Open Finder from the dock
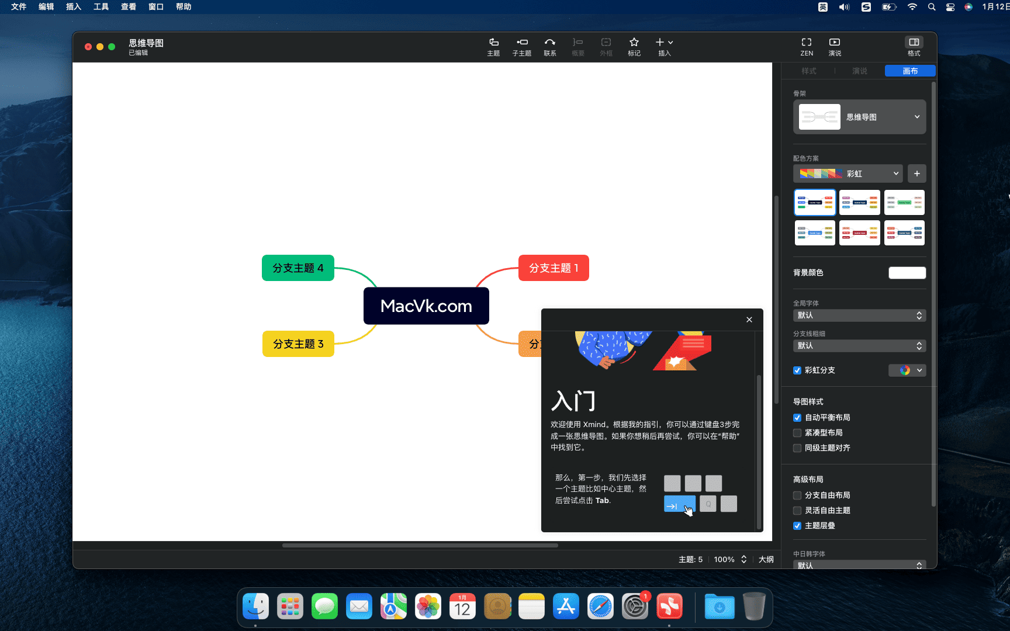1010x631 pixels. pos(255,606)
